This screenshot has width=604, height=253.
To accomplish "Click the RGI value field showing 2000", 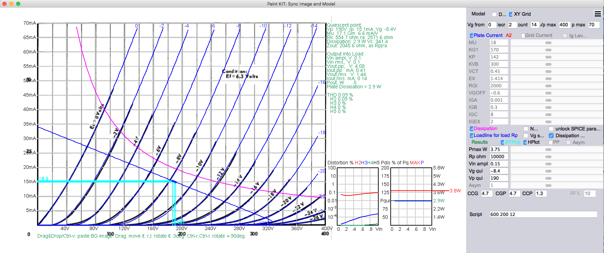I will (x=499, y=86).
